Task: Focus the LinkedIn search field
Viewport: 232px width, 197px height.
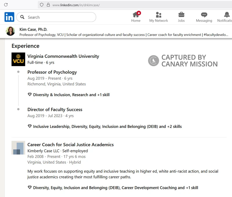Action: pyautogui.click(x=56, y=17)
